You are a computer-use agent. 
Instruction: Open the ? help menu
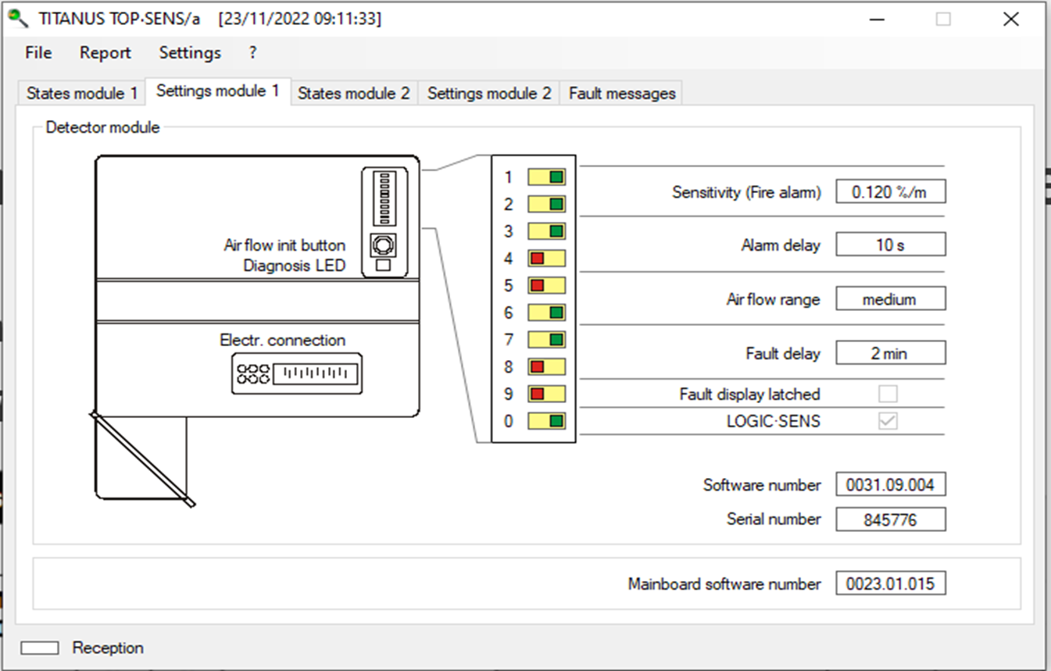pos(252,52)
